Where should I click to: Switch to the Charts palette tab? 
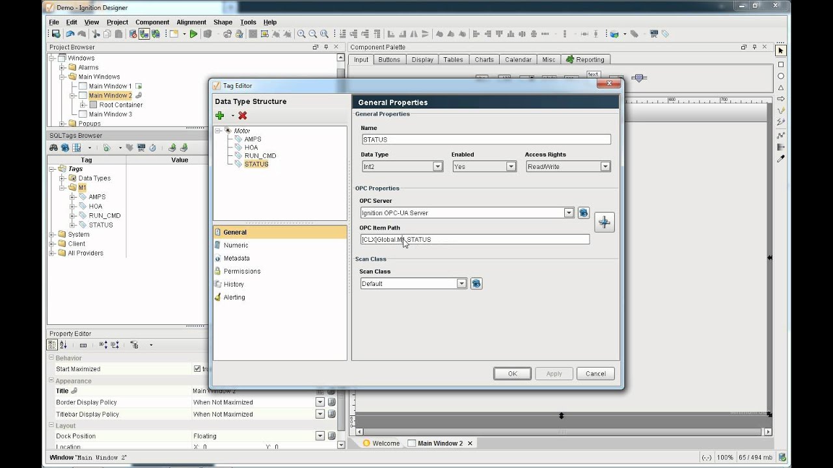(484, 59)
